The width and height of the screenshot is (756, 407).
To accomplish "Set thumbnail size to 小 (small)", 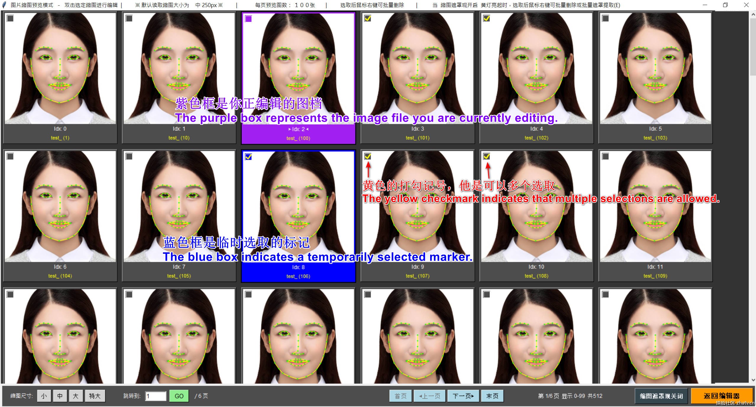I will 44,396.
